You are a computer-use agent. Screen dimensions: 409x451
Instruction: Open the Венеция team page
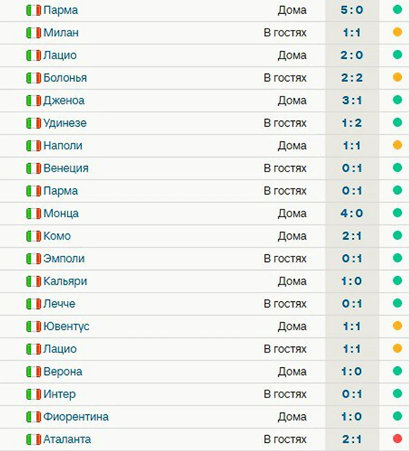pos(66,168)
